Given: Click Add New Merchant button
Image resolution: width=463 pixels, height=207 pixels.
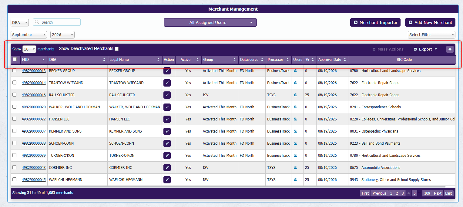Looking at the screenshot, I should tap(430, 22).
